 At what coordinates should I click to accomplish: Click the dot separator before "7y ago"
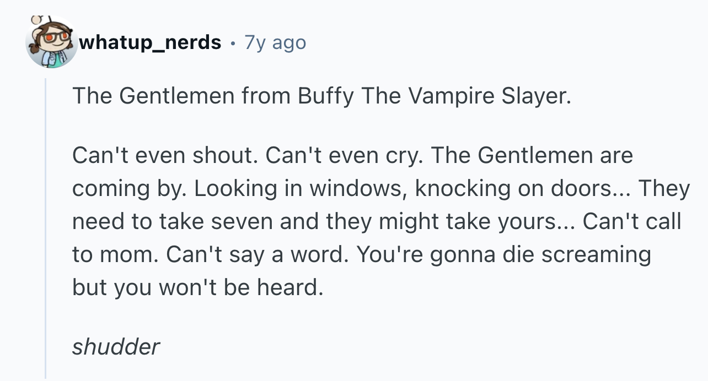click(234, 42)
